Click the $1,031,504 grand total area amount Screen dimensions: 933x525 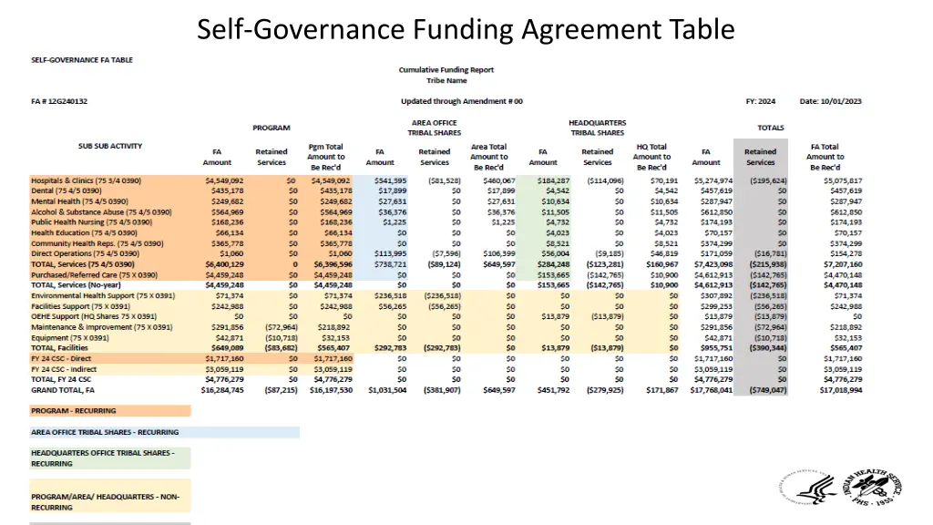click(387, 390)
